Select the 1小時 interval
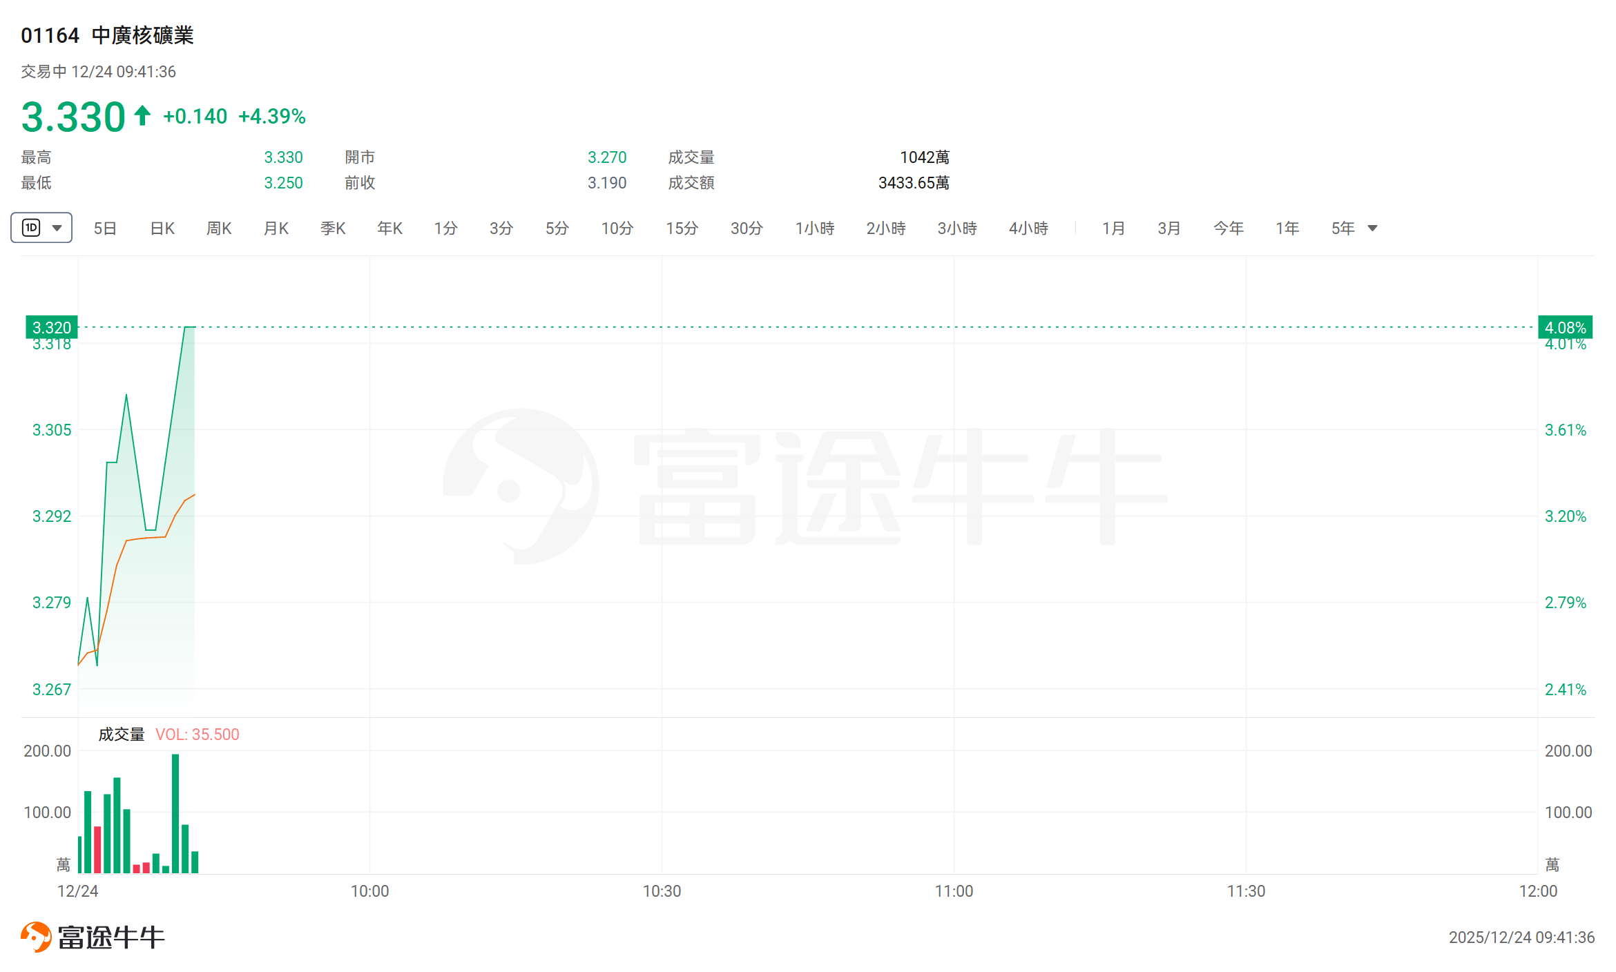Screen dimensions: 1616x972 [x=815, y=229]
